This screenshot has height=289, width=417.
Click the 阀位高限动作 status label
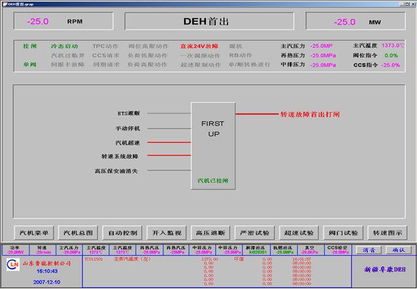click(x=148, y=46)
